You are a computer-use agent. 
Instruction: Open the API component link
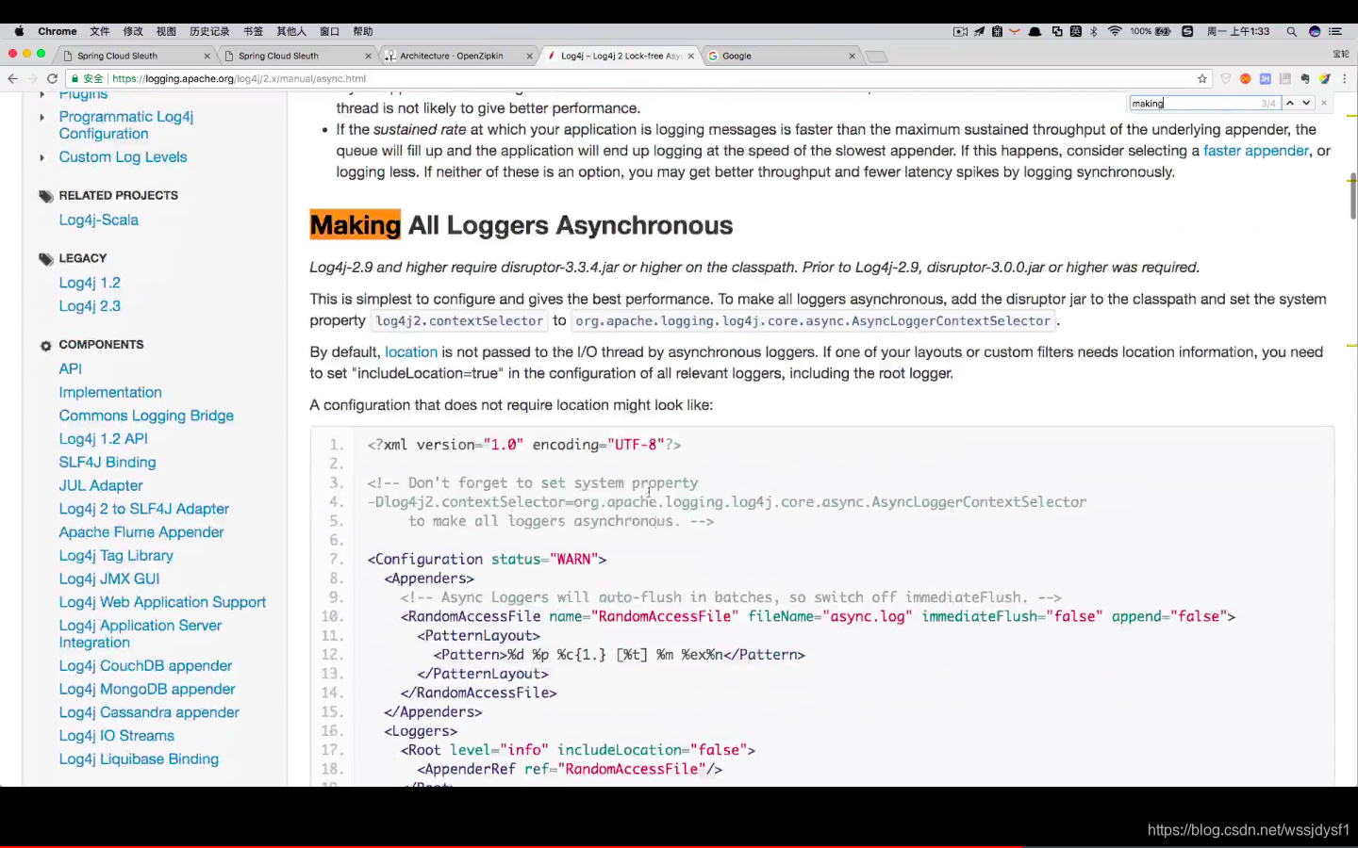point(71,369)
